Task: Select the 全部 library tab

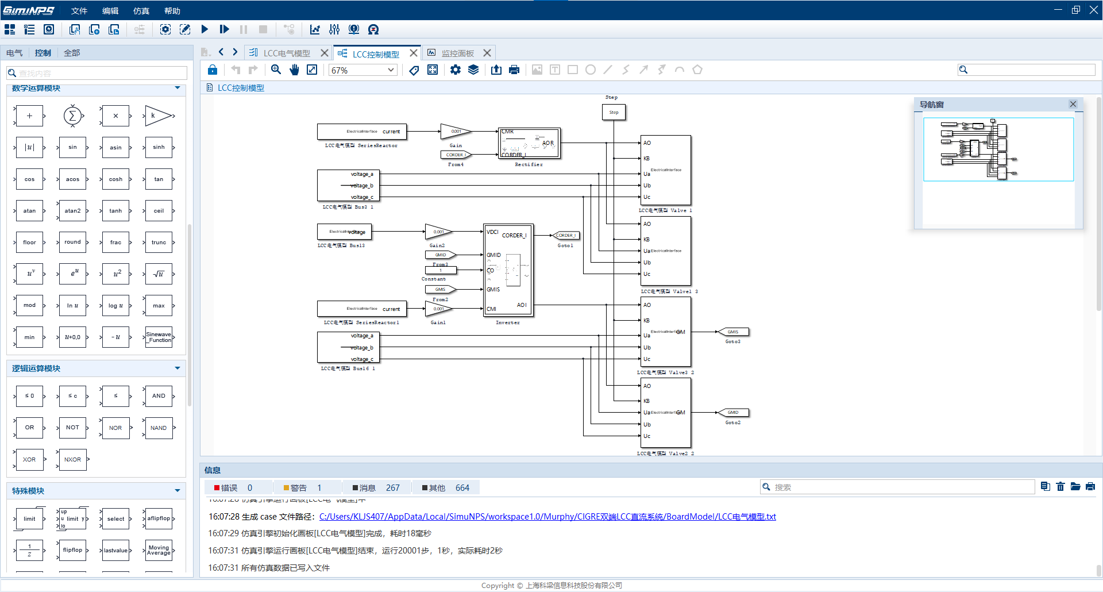Action: (72, 53)
